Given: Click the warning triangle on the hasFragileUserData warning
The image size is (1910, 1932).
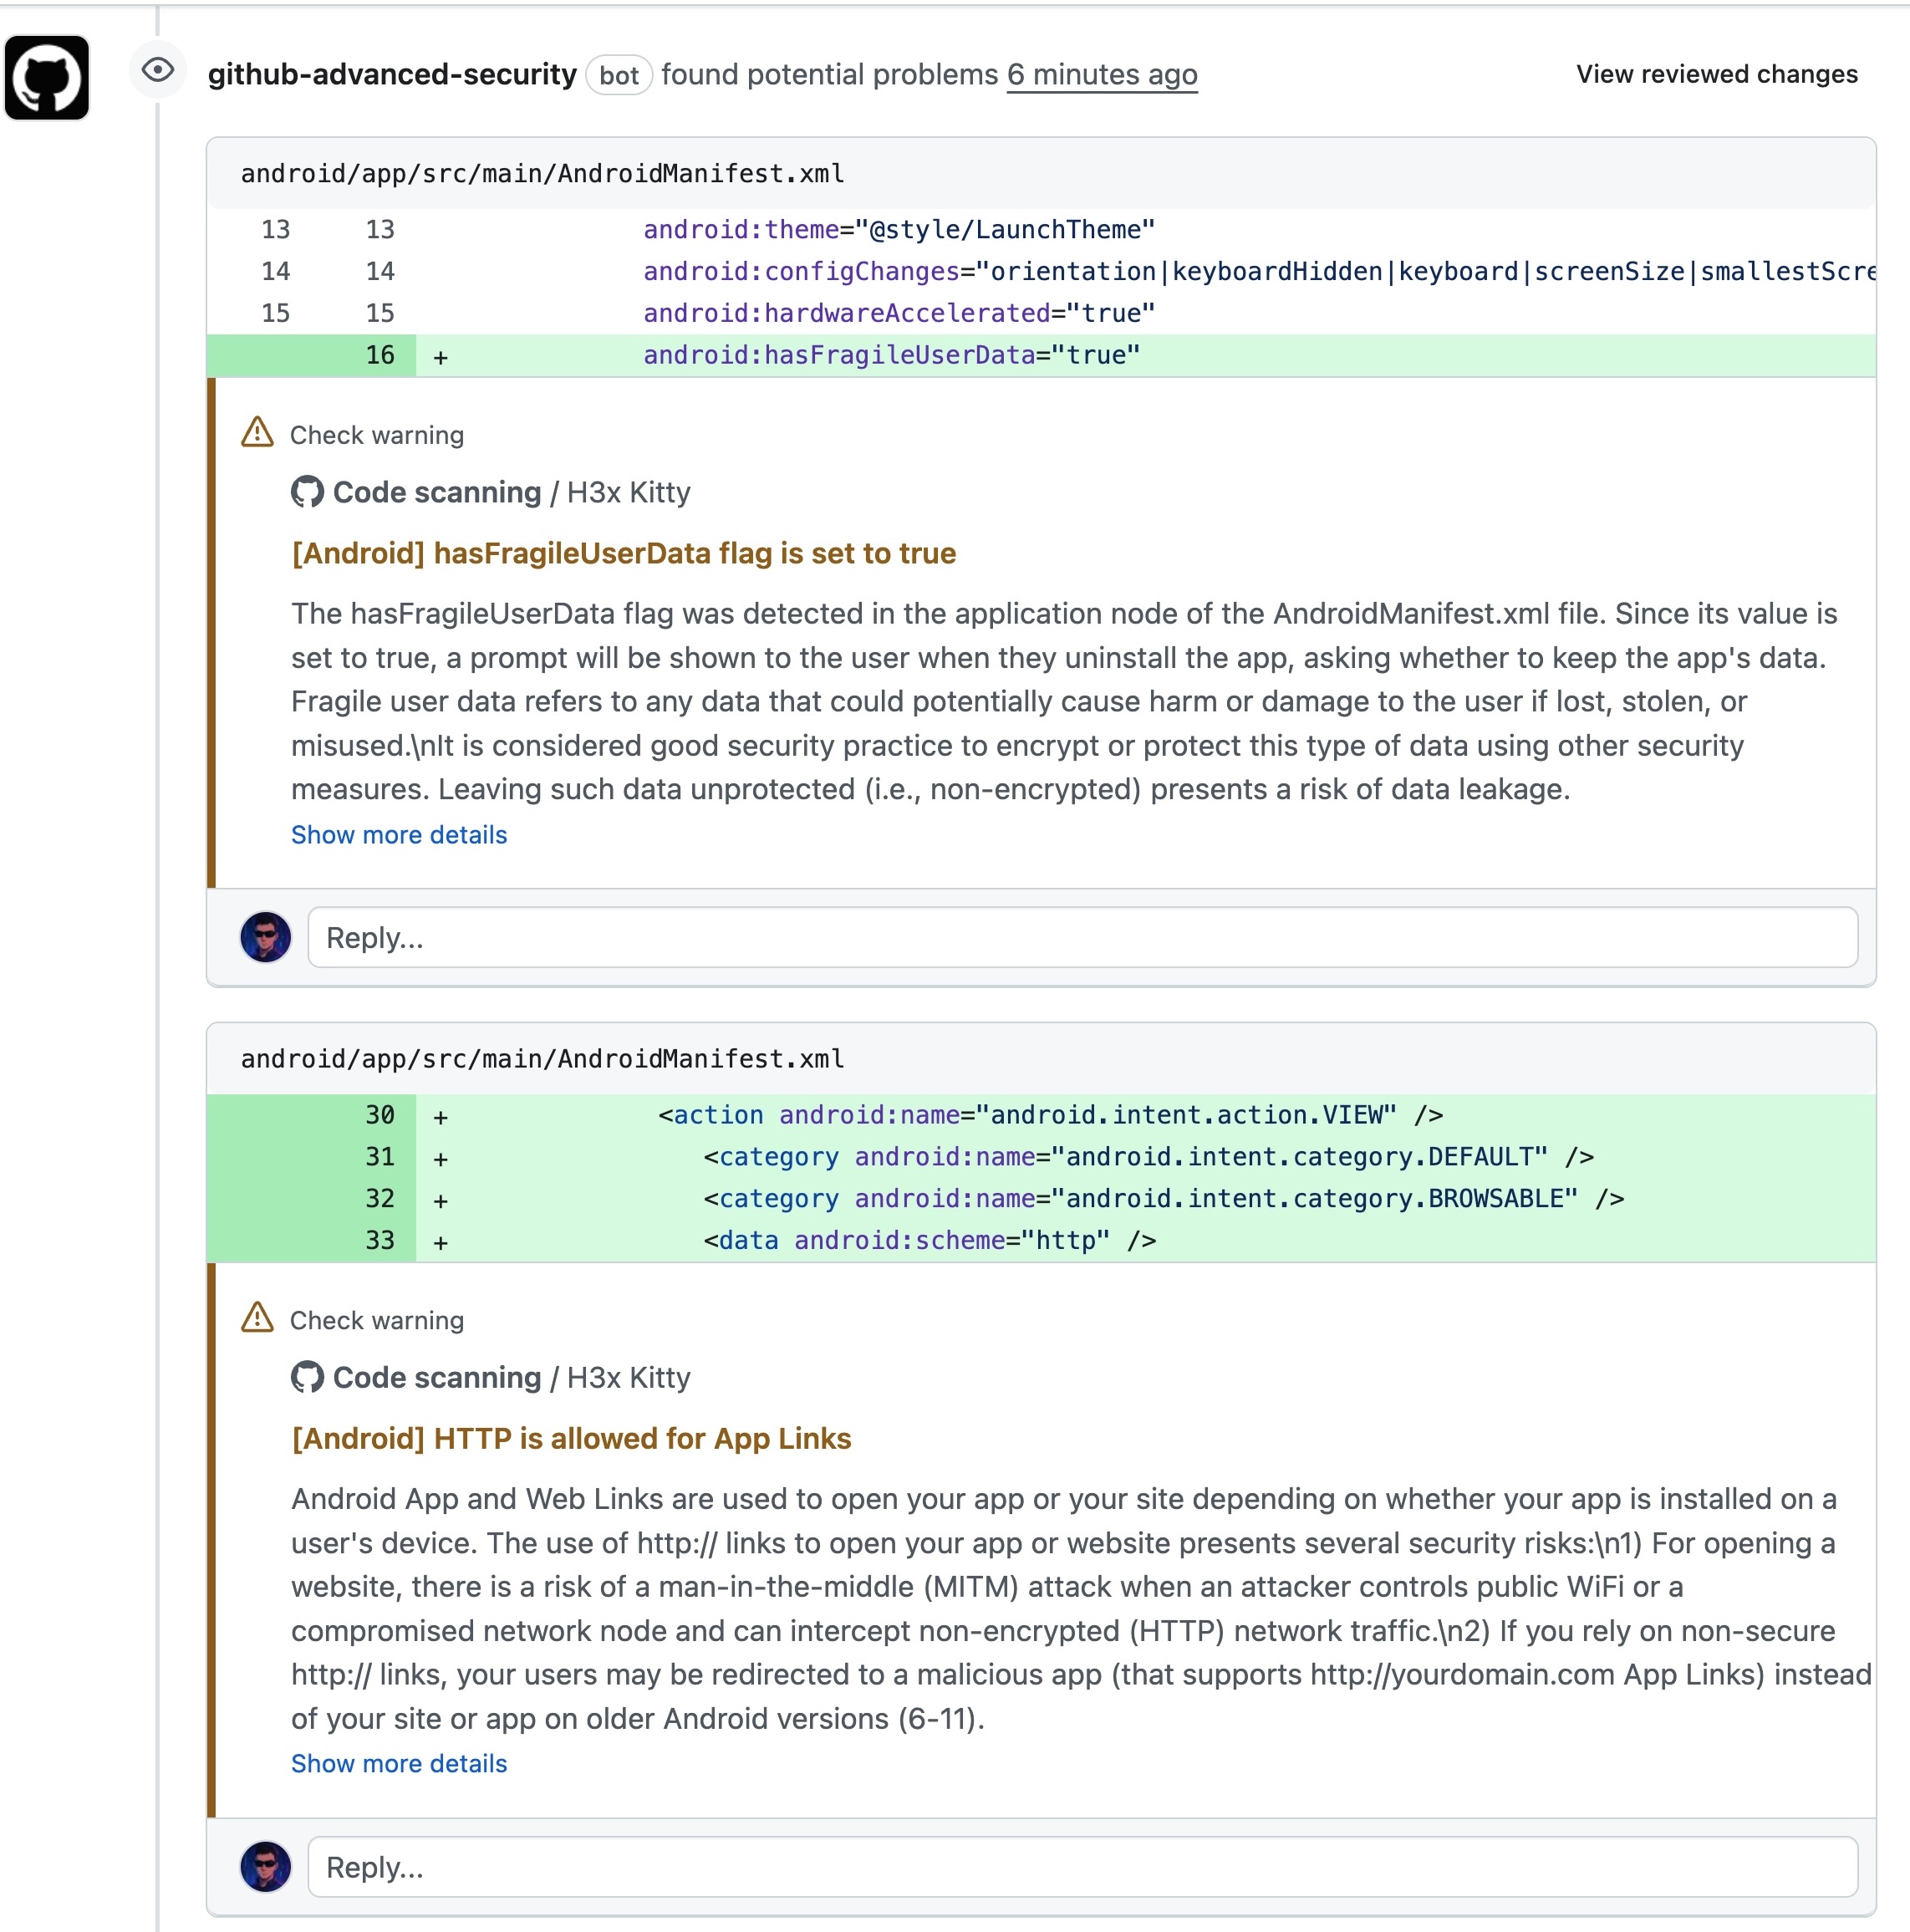Looking at the screenshot, I should (257, 431).
